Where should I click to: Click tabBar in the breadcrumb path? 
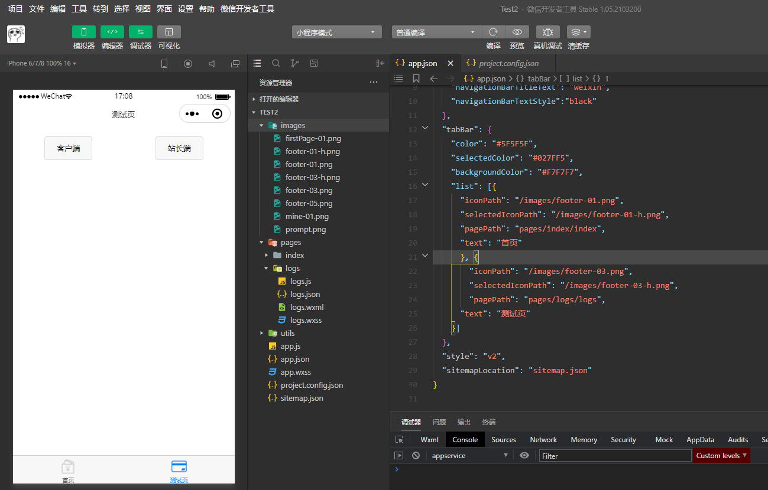[539, 79]
